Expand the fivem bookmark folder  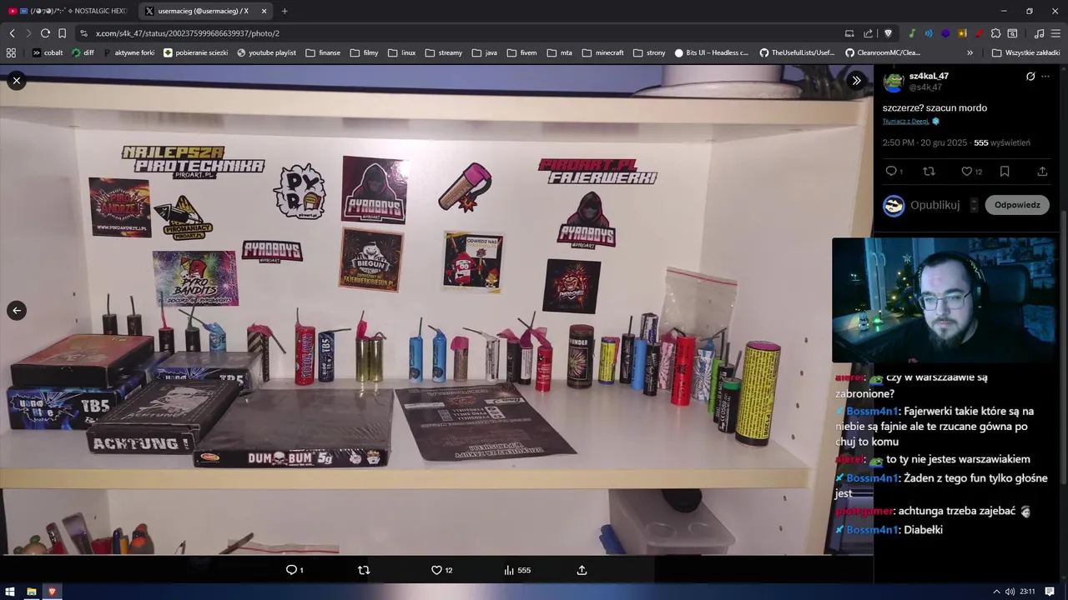521,52
